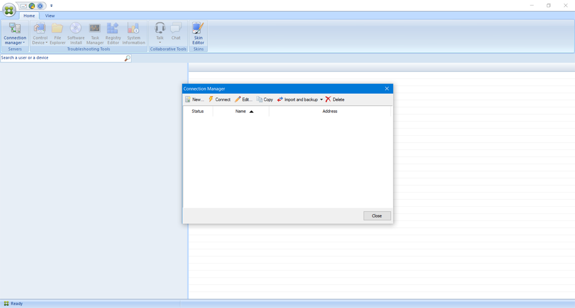Open the Connection manager dropdown in ribbon
This screenshot has width=575, height=308.
pos(15,34)
